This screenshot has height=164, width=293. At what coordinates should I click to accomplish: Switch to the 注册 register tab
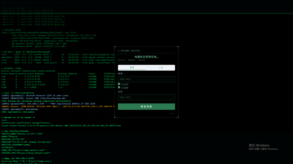pyautogui.click(x=160, y=68)
